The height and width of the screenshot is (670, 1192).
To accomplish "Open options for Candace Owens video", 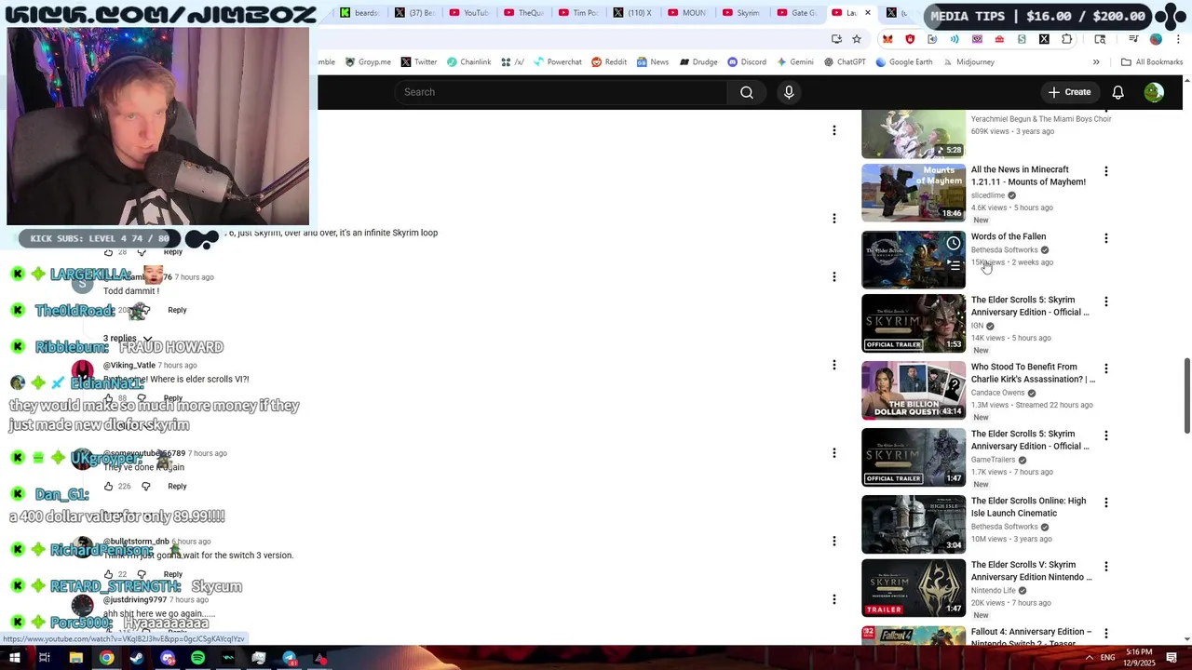I will tap(1105, 368).
